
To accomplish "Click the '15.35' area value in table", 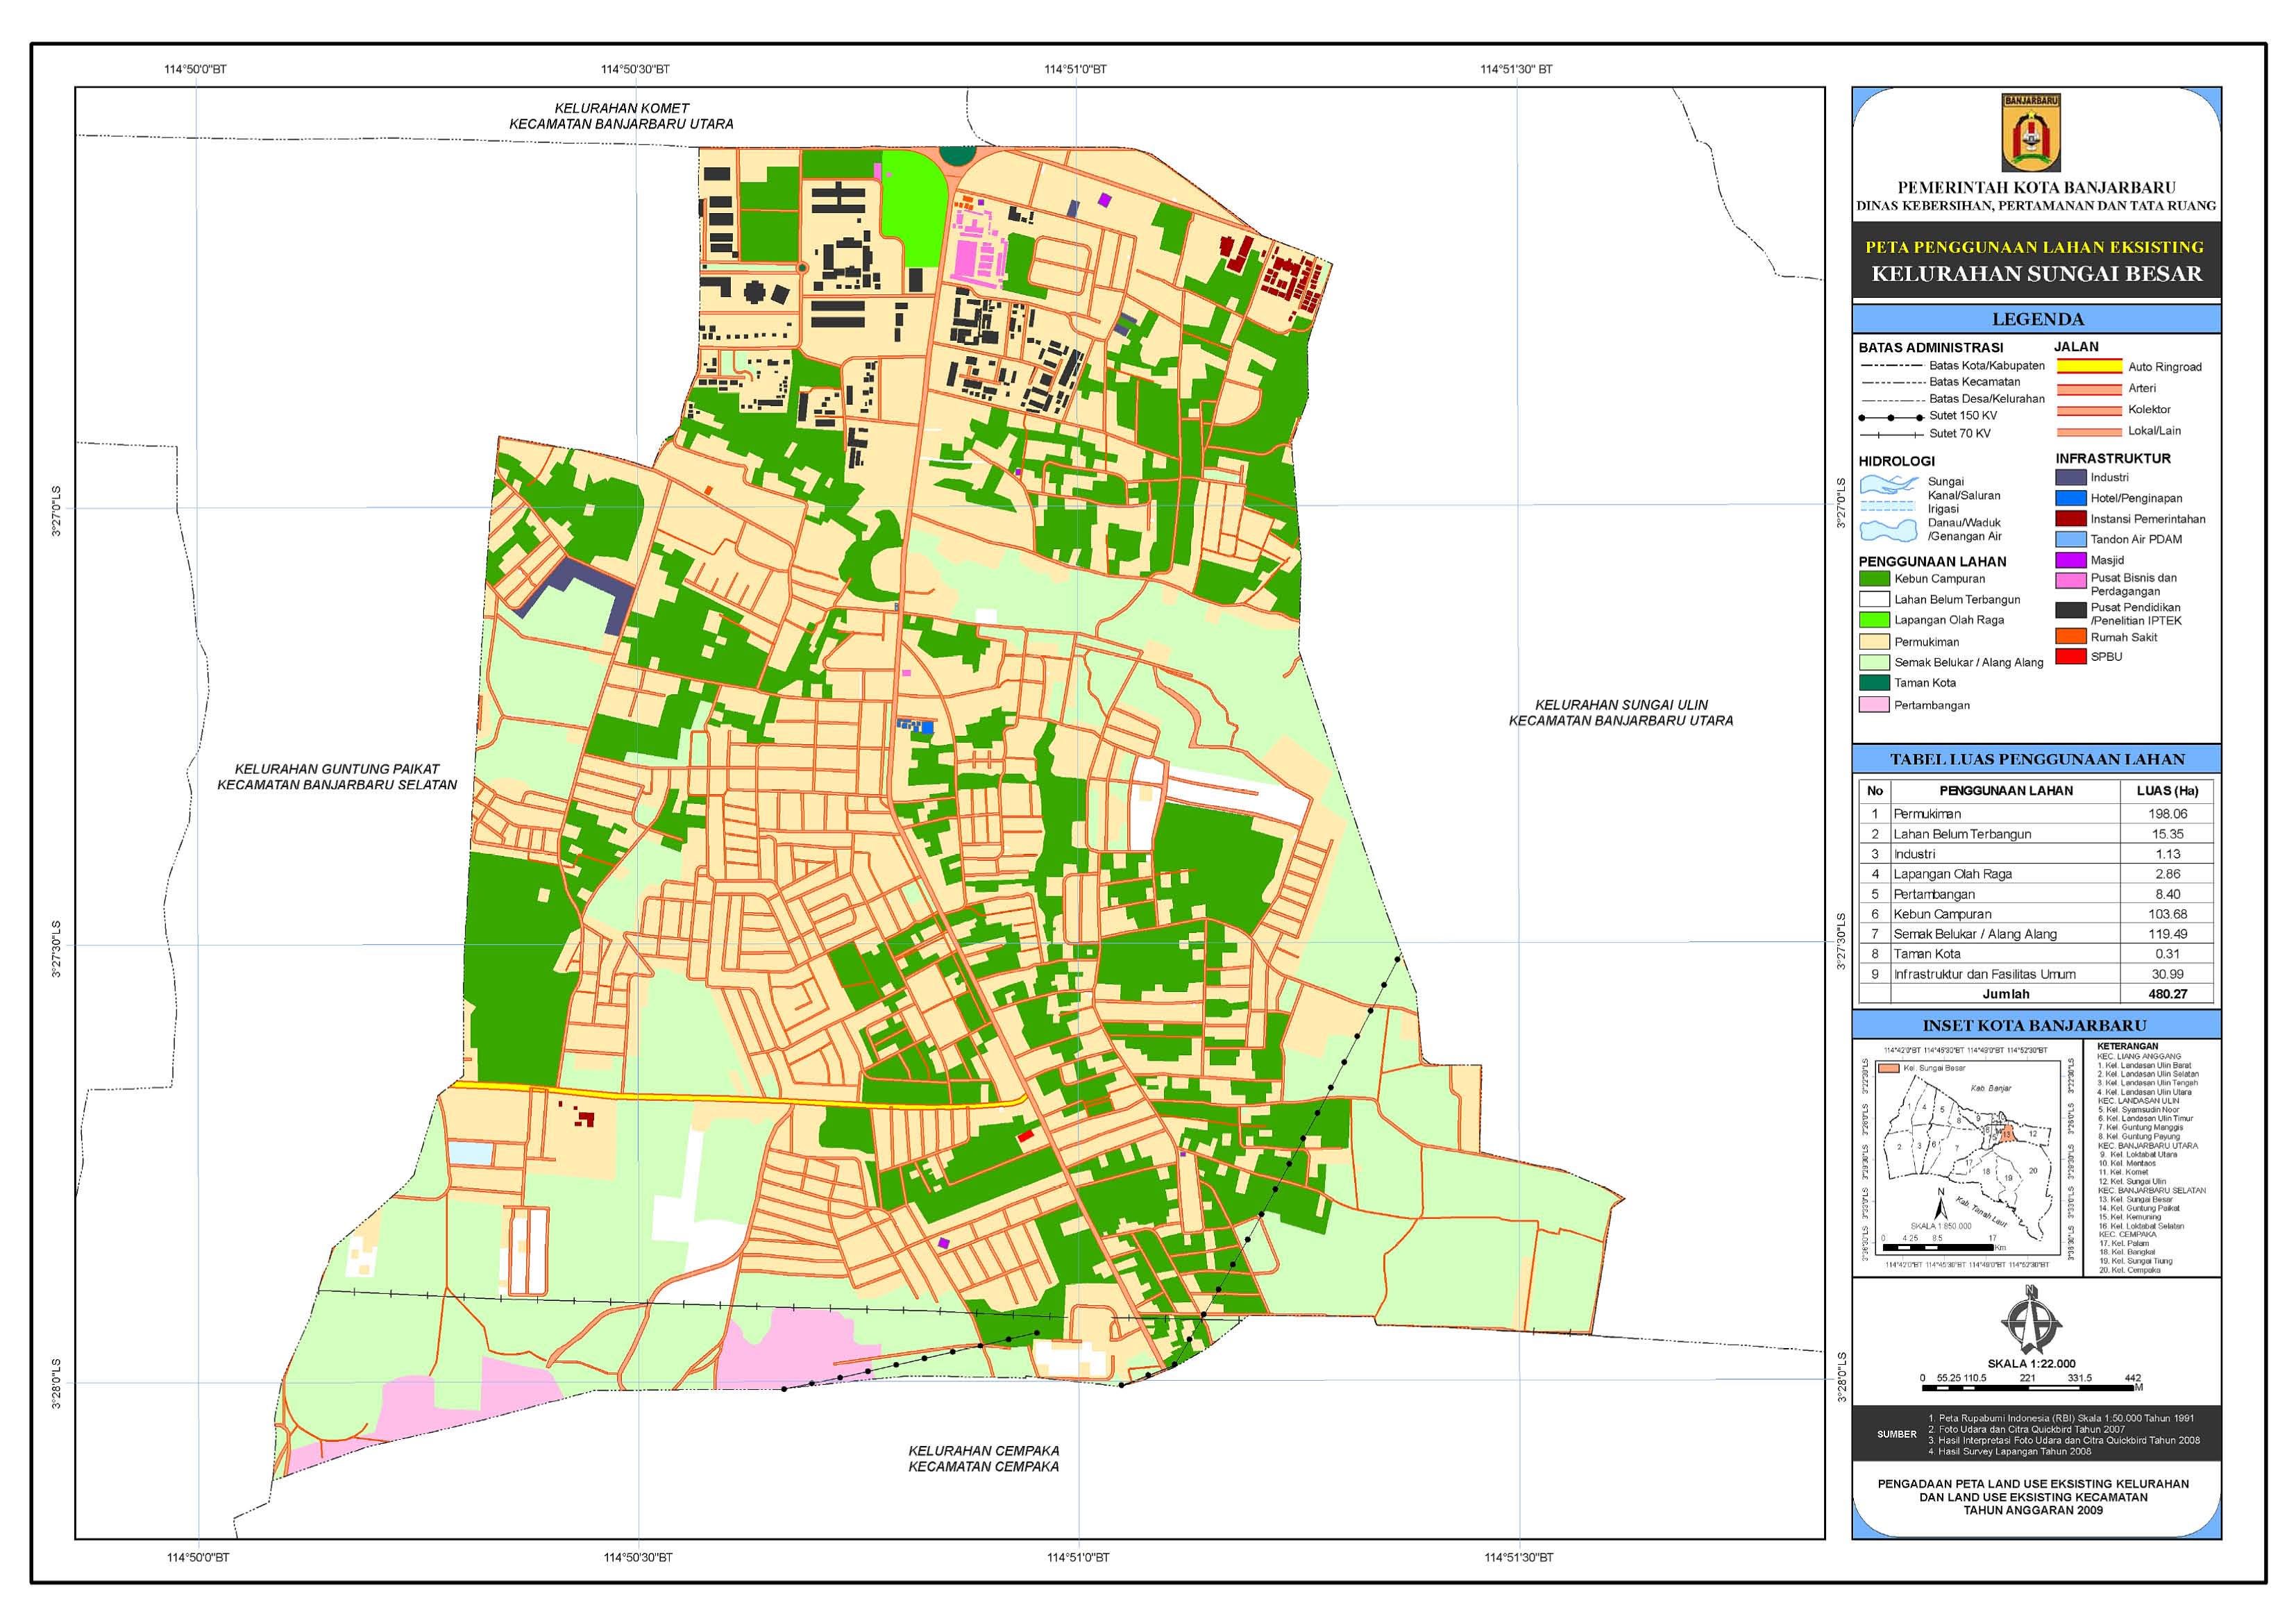I will tap(2167, 834).
